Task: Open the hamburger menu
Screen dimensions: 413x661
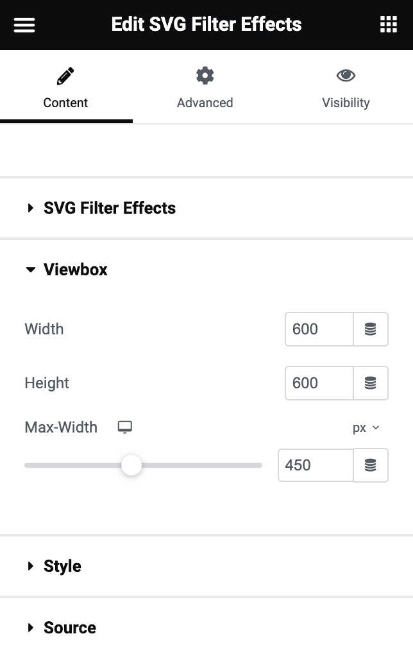Action: click(24, 25)
